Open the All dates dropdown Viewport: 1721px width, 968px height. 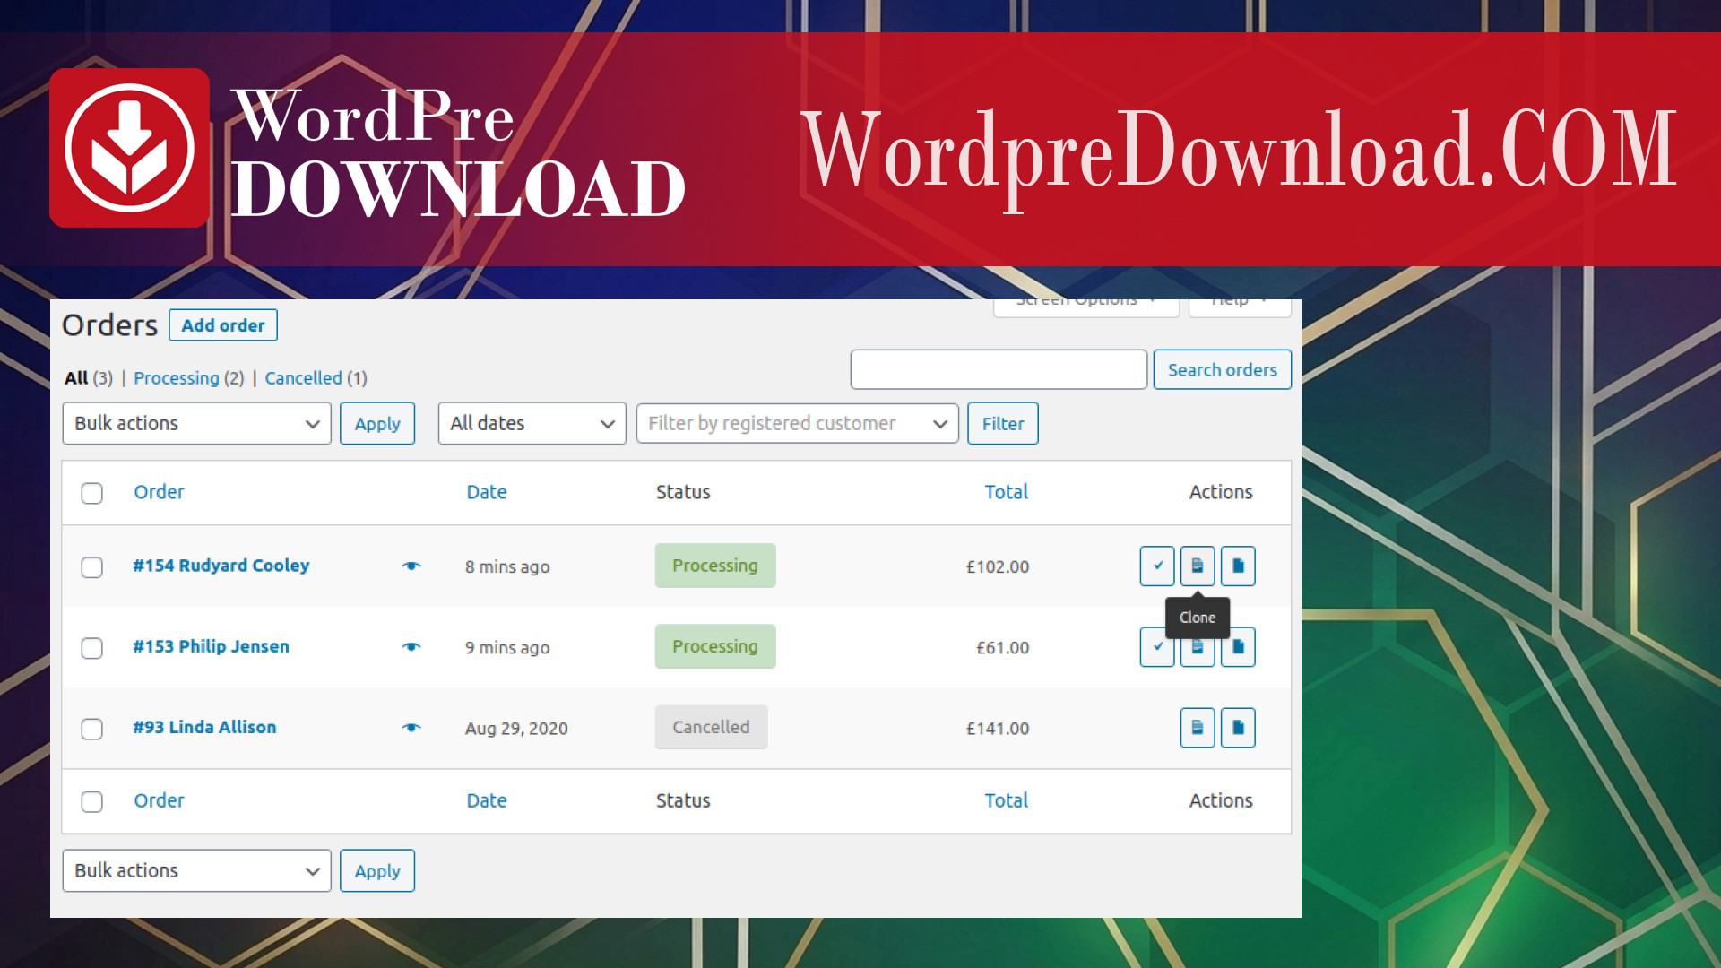pos(532,423)
